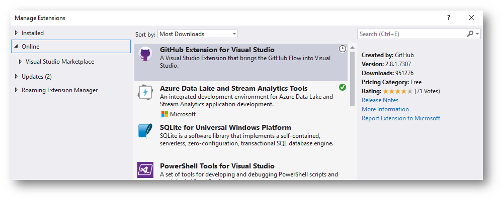Select SQLite for Universal Windows Platform
504x201 pixels.
click(225, 127)
